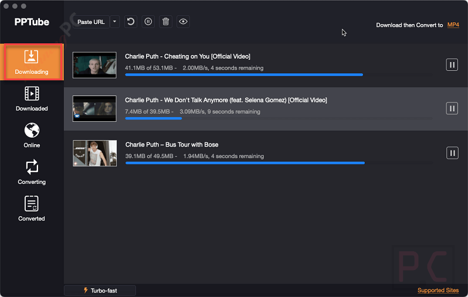Click the 41.1MB of 53.1MB status text

click(194, 68)
